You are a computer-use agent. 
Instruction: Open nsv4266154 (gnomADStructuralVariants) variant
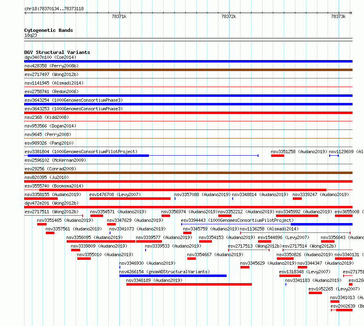164,272
